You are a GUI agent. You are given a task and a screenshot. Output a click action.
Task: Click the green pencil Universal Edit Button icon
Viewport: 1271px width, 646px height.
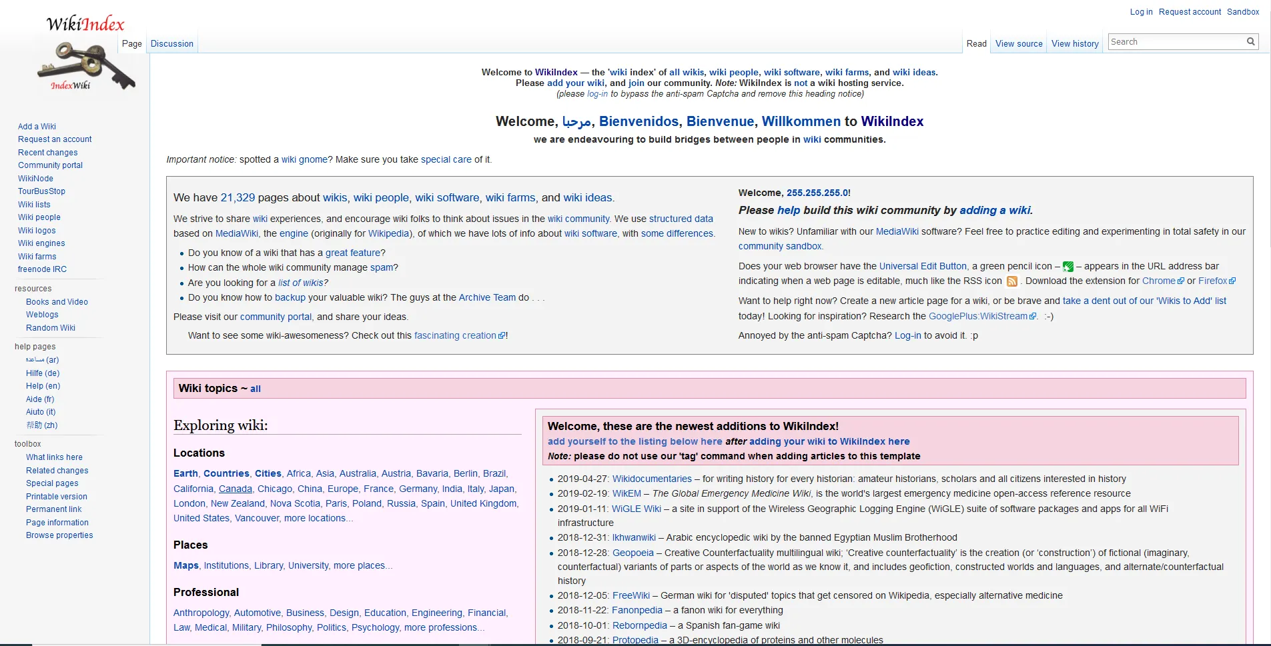pos(1068,266)
